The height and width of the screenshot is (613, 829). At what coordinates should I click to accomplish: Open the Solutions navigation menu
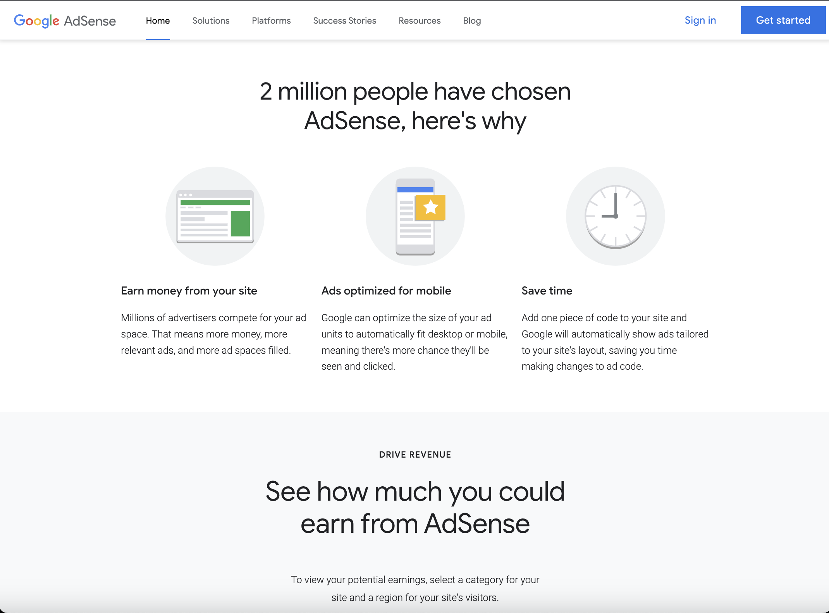[210, 21]
